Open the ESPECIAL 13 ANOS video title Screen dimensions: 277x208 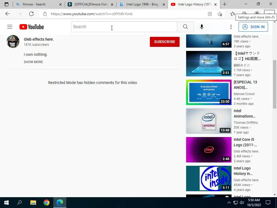point(245,85)
